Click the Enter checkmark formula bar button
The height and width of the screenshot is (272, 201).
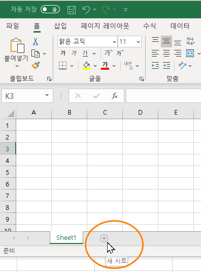tap(96, 96)
